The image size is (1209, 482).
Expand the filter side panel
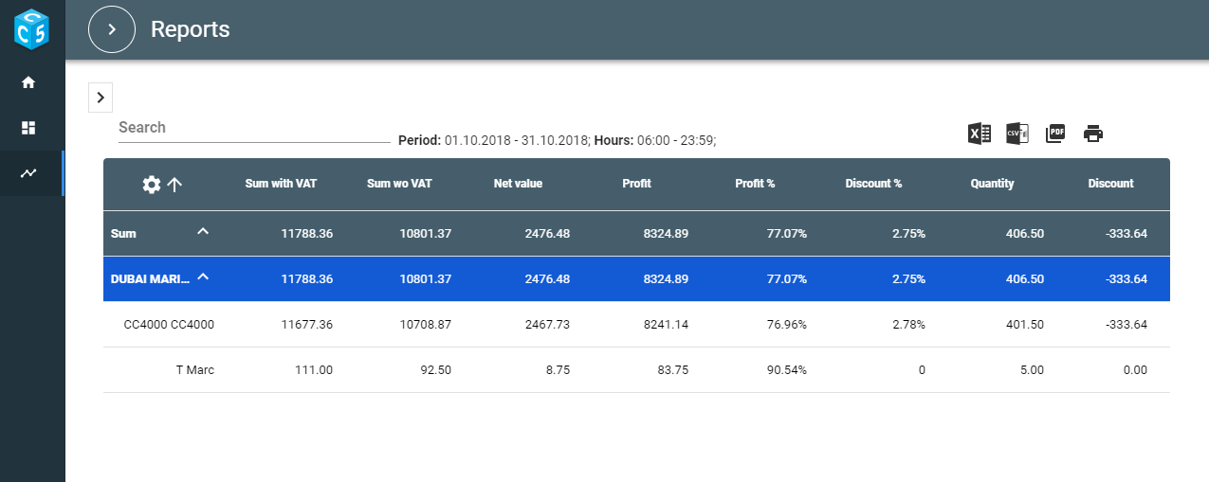(101, 98)
